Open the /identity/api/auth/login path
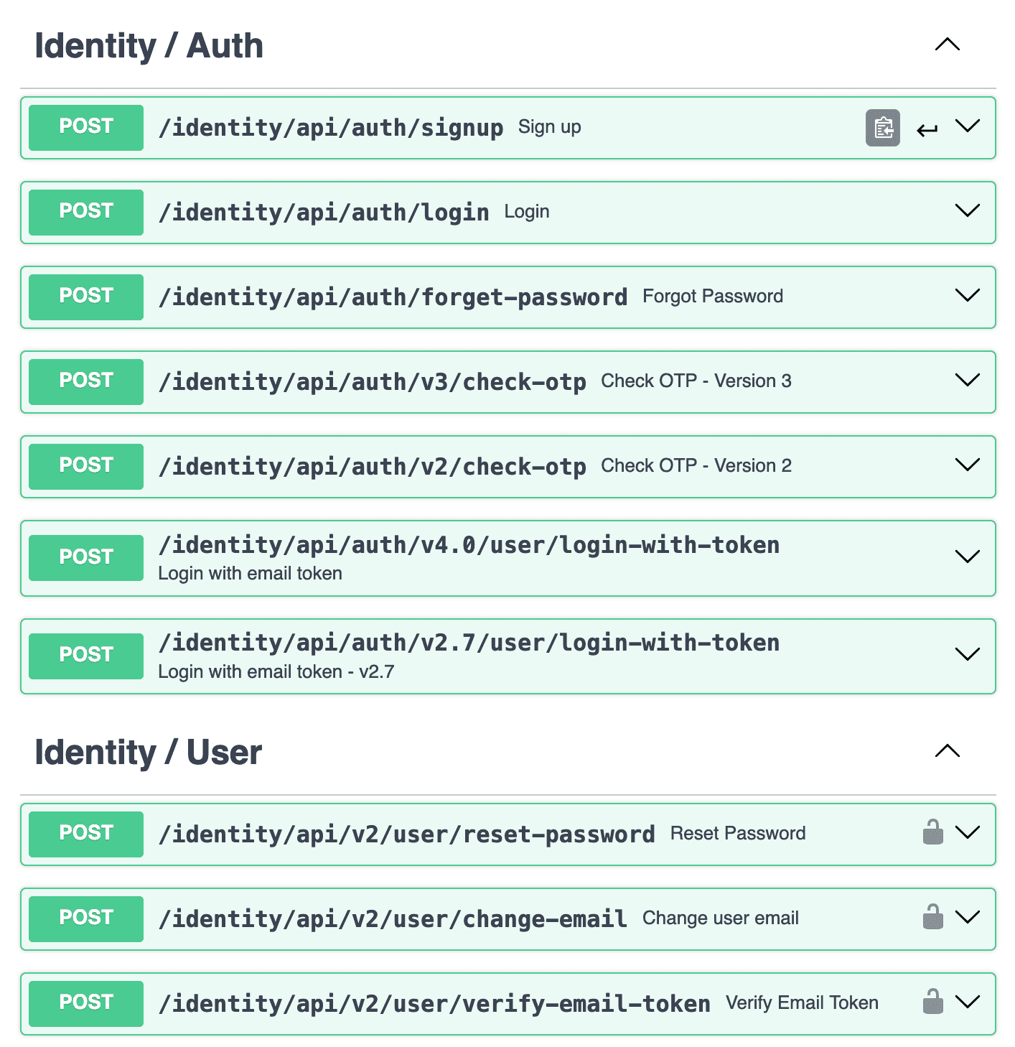This screenshot has width=1015, height=1047. click(324, 213)
